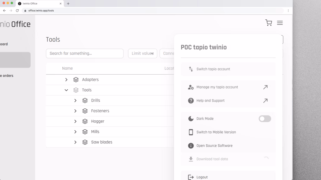
Task: Click the Adapters layers icon
Action: point(76,80)
